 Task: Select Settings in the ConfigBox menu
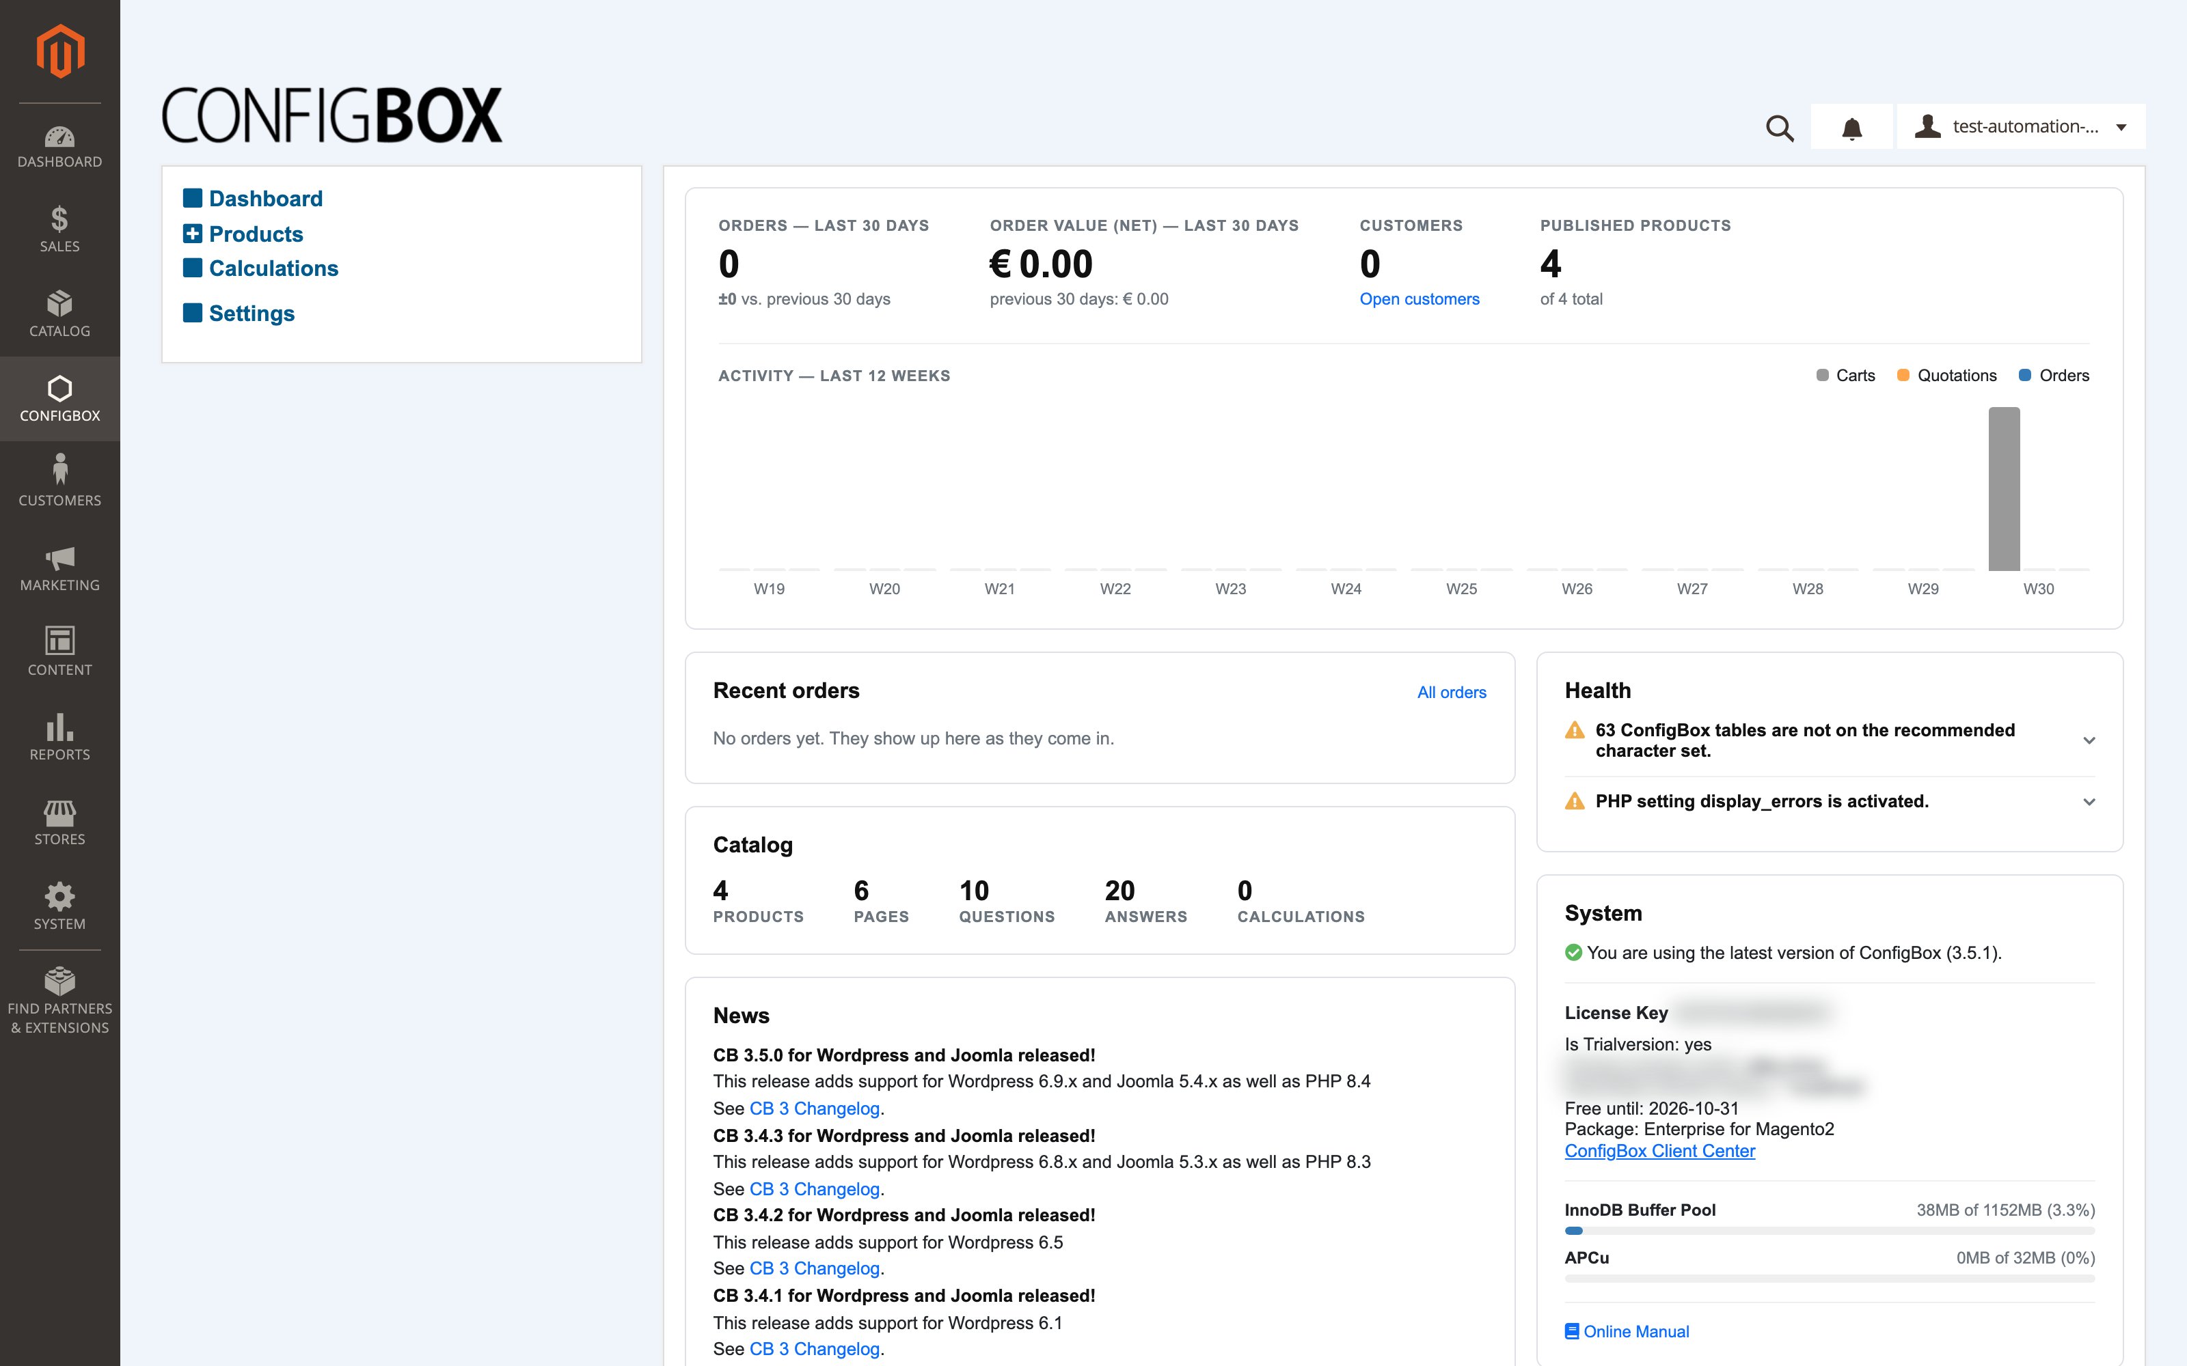pyautogui.click(x=252, y=313)
